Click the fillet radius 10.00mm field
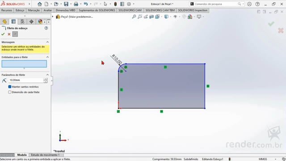286x161 pixels. click(26, 80)
